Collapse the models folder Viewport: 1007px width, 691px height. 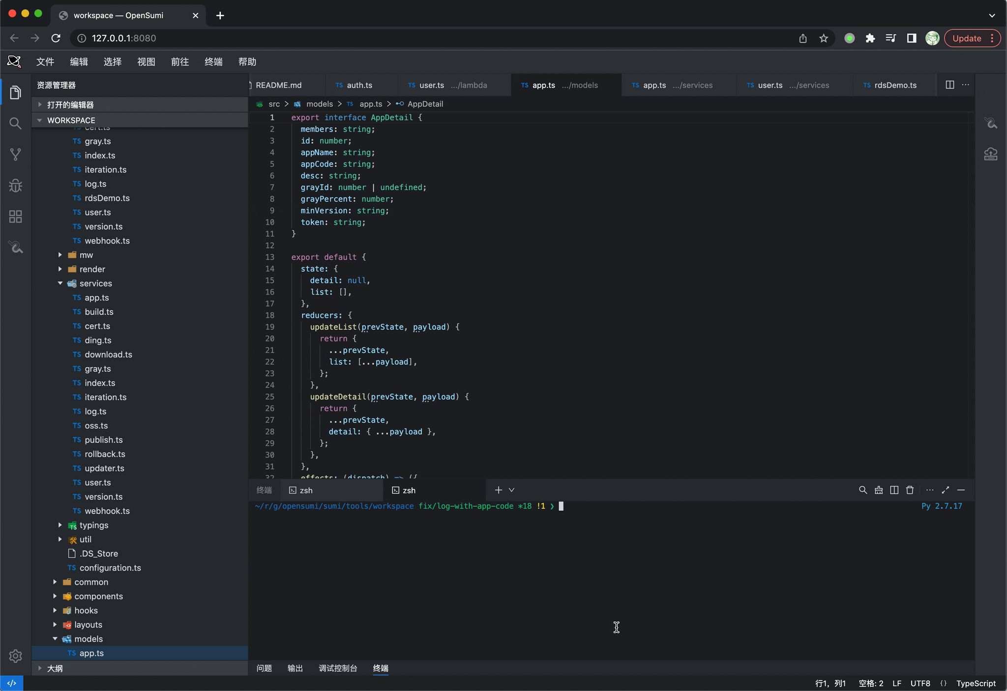pyautogui.click(x=55, y=639)
